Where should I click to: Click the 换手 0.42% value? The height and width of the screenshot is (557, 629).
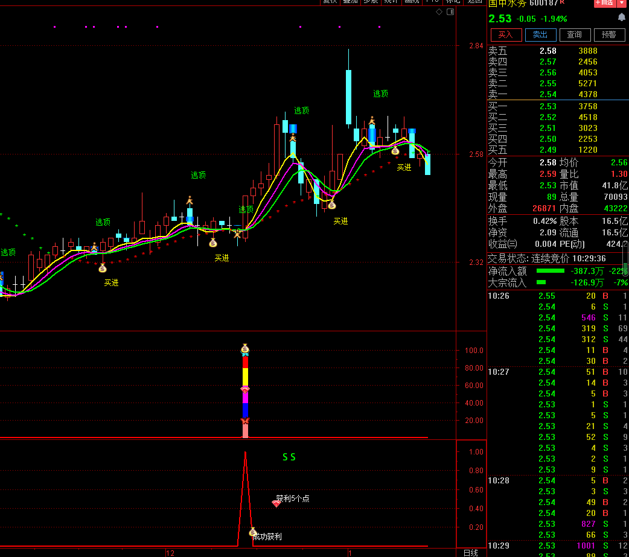[544, 221]
